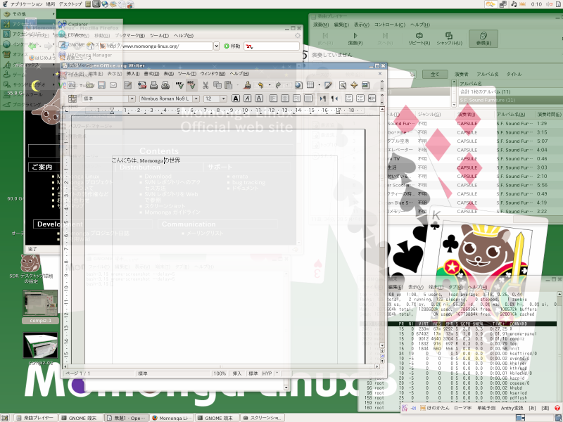Click the Decrease Indent icon in Writer

[x=372, y=98]
